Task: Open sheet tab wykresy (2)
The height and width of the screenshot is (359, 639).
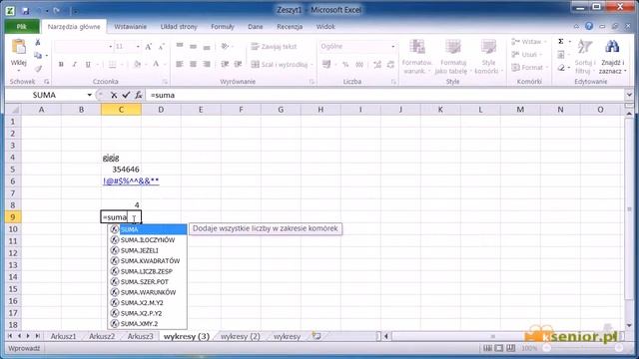Action: point(240,336)
